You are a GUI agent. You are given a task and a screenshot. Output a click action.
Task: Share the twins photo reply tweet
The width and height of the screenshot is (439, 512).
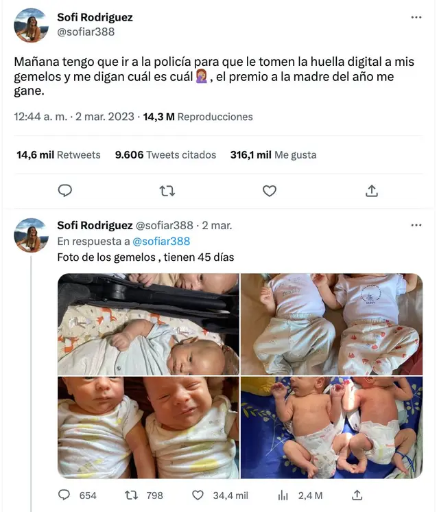(356, 495)
